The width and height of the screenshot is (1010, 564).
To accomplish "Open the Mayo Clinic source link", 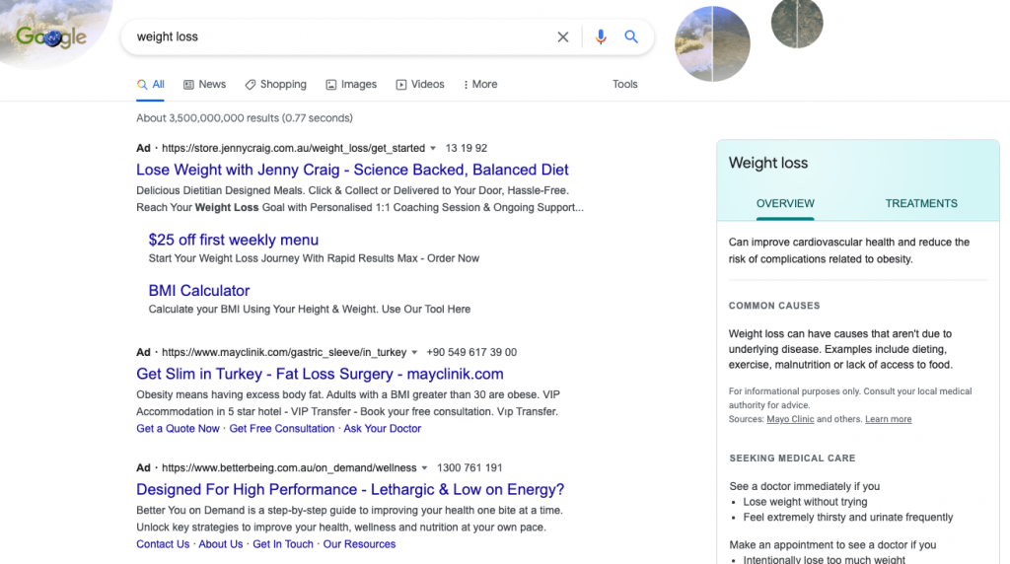I will coord(790,419).
